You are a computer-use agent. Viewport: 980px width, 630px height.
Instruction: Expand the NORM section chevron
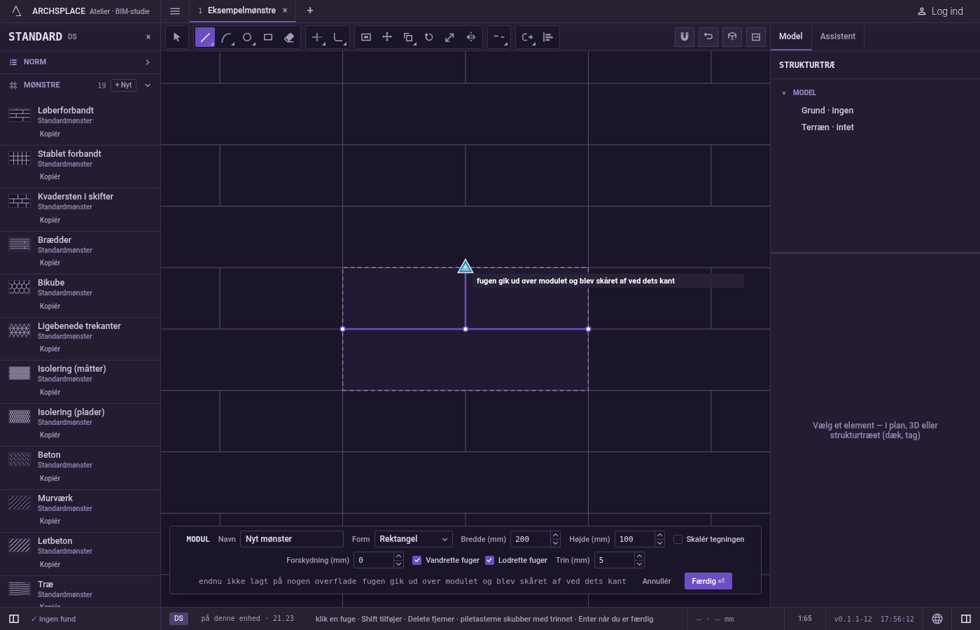pos(148,62)
